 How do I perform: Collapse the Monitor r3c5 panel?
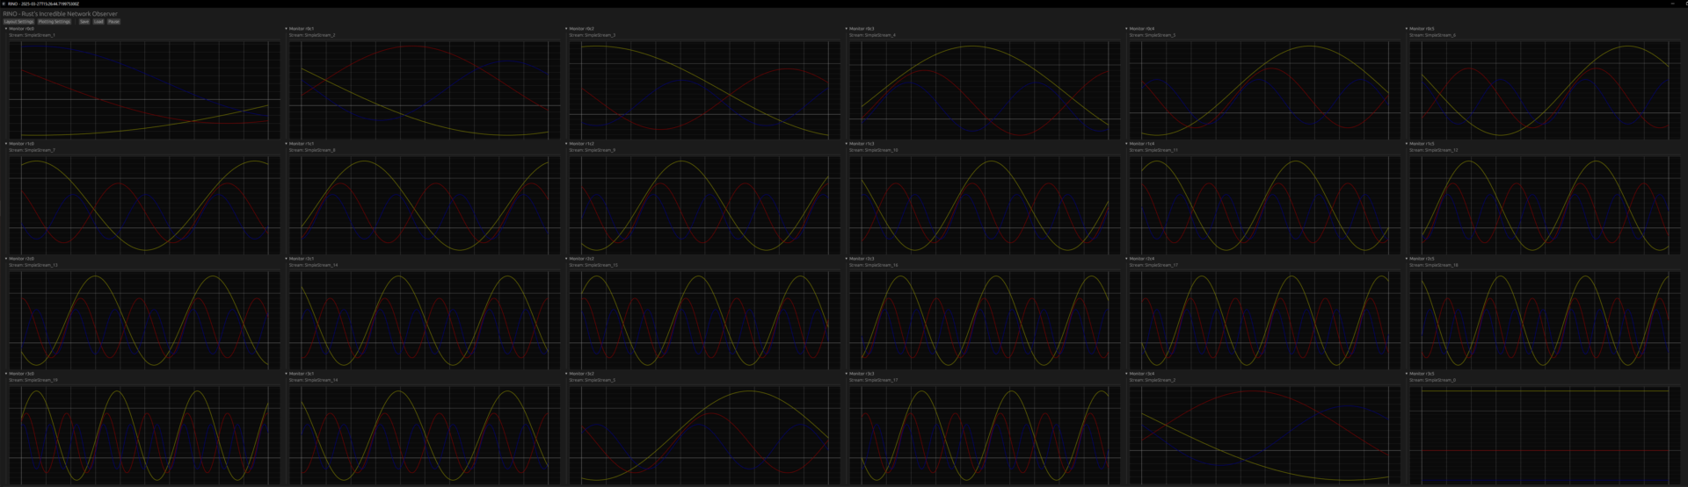pyautogui.click(x=1406, y=374)
